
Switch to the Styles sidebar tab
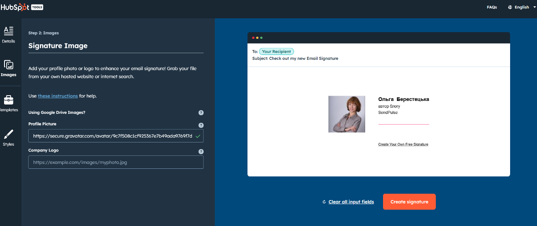coord(9,138)
